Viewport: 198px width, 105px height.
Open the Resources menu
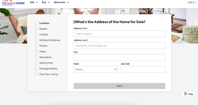click(x=61, y=2)
